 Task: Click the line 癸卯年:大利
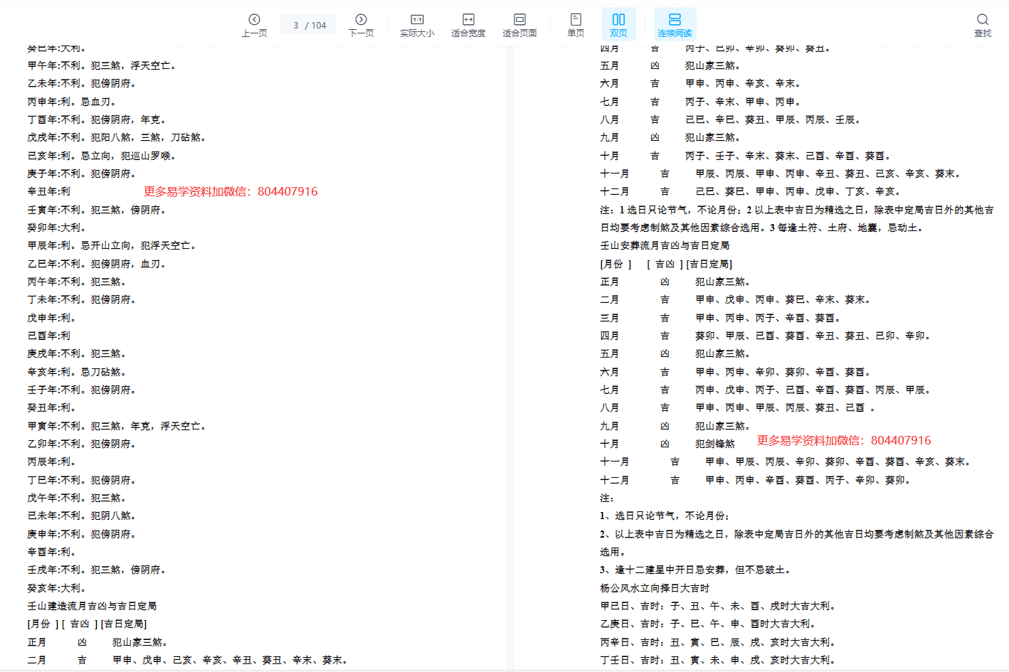(57, 228)
